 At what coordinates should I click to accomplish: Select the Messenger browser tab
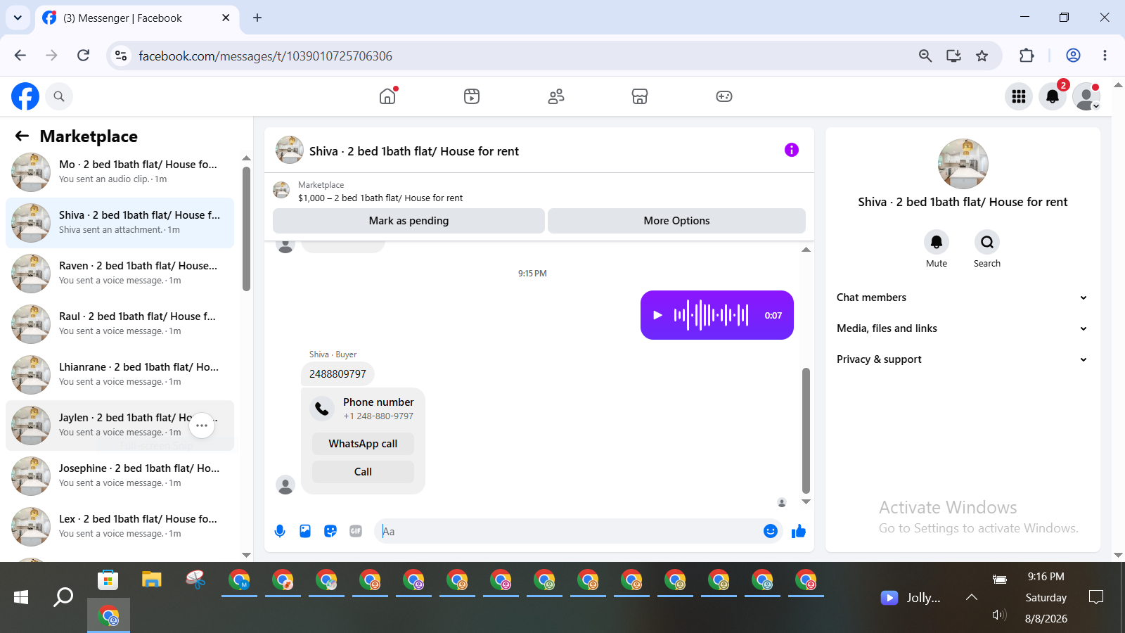[137, 18]
